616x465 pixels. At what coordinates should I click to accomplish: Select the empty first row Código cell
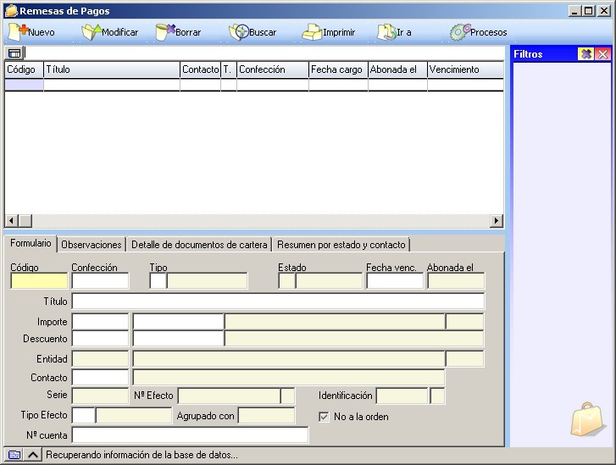(24, 85)
